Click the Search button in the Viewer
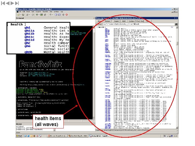195x146 pixels. [116, 21]
